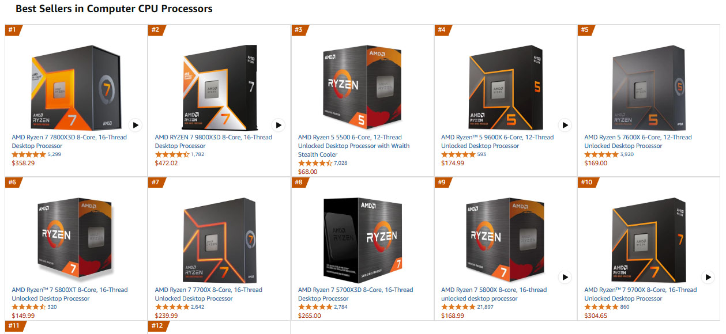This screenshot has width=726, height=334.
Task: View the 21,897 ratings for Ryzen 7 5800X
Action: pos(498,307)
